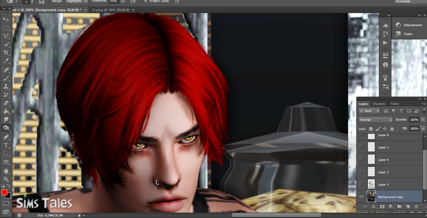This screenshot has width=427, height=218.
Task: Filter layers by smart object kind
Action: [417, 111]
